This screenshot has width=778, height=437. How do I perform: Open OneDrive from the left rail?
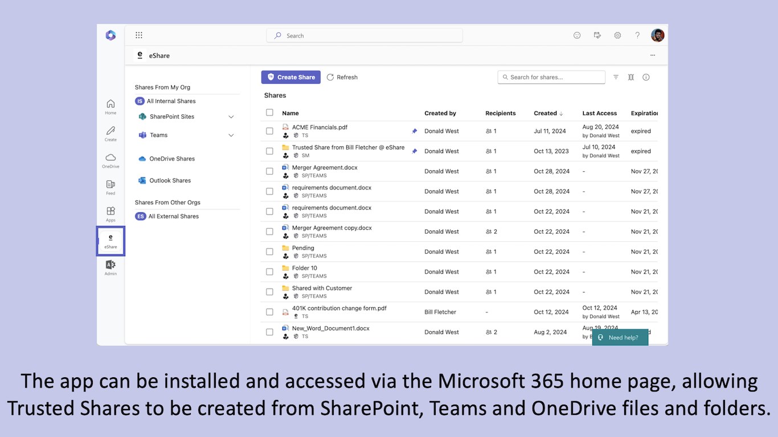110,160
